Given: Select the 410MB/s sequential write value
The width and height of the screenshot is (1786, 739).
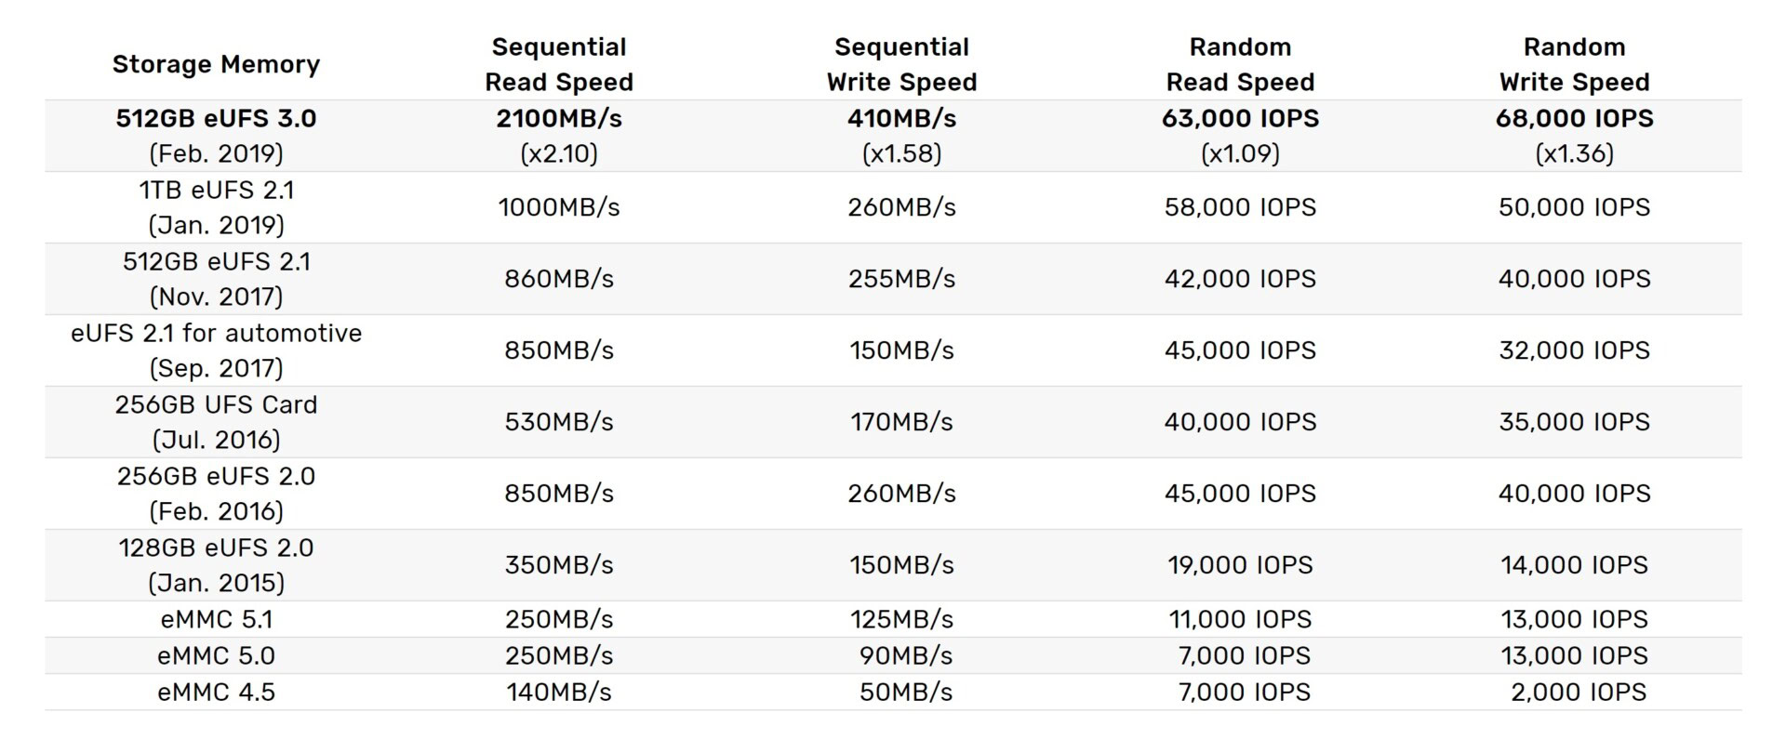Looking at the screenshot, I should pyautogui.click(x=901, y=119).
